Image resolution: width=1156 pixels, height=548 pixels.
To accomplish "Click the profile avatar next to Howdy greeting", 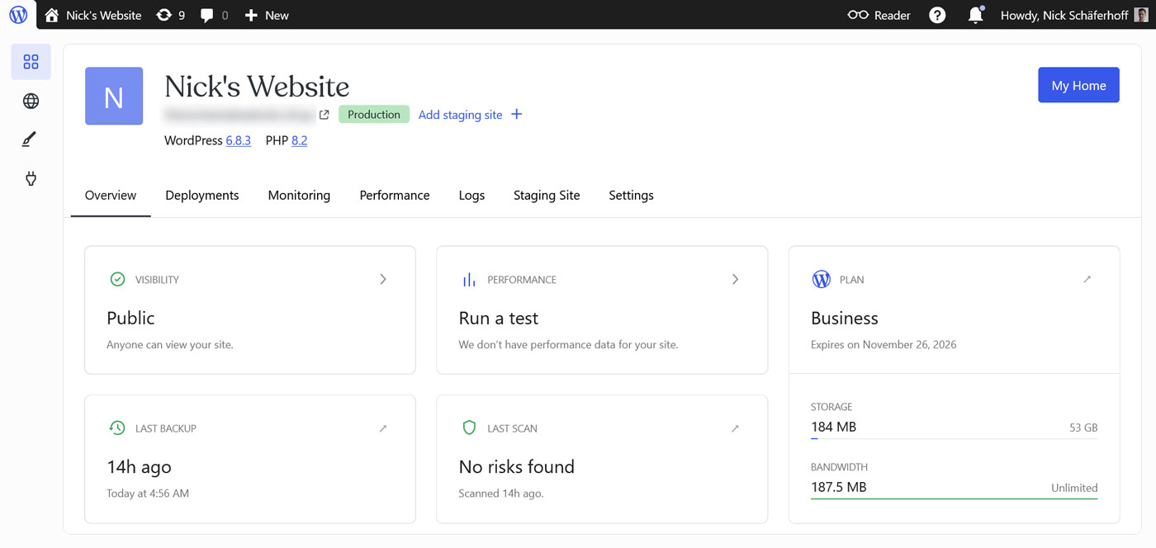I will (x=1139, y=15).
